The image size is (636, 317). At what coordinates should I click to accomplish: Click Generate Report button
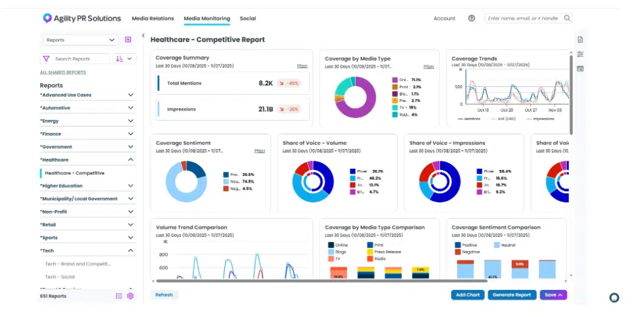pos(512,295)
